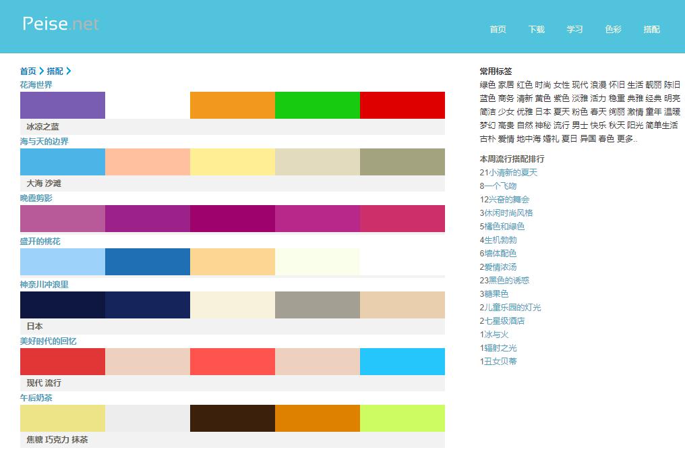The width and height of the screenshot is (685, 450).
Task: Open 搭配 in the top navigation
Action: 651,30
